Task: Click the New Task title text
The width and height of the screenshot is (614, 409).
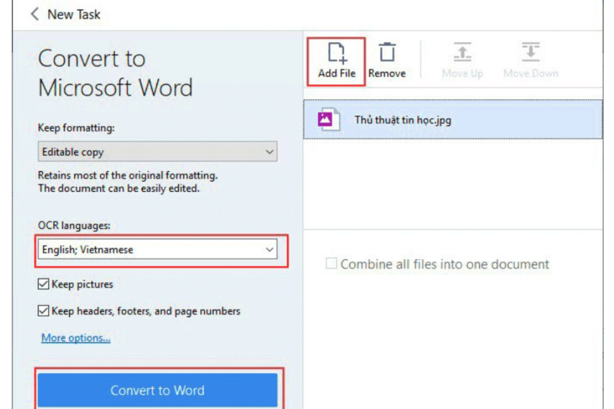Action: click(x=74, y=14)
